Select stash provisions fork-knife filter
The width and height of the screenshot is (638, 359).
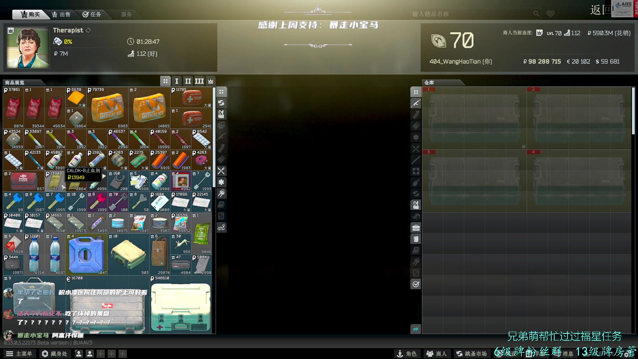coord(416,149)
